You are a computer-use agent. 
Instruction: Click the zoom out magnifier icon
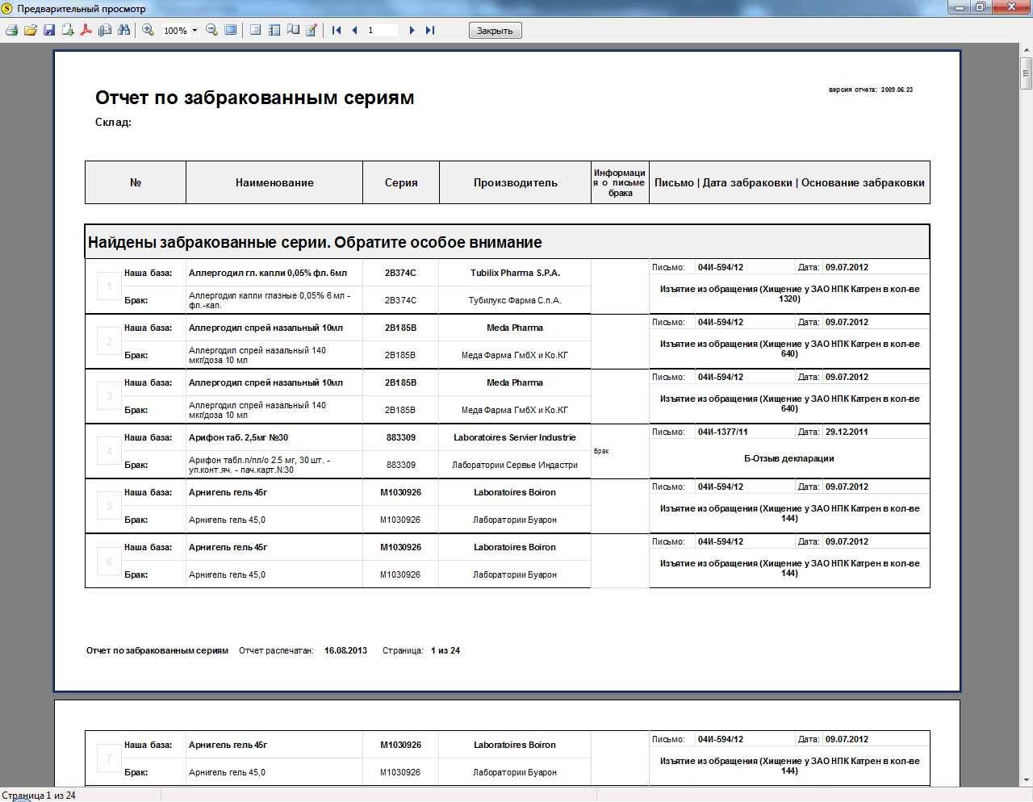(212, 30)
